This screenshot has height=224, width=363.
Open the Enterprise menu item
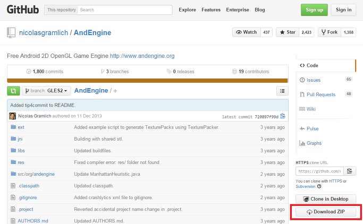(238, 10)
